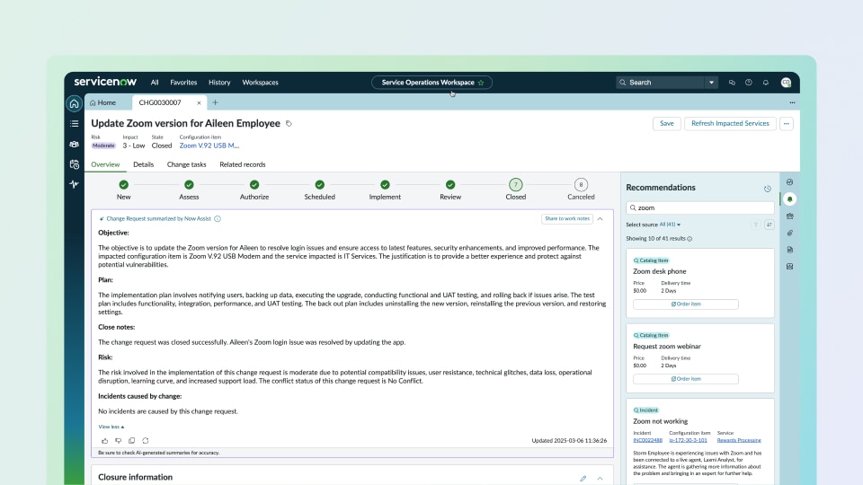Open the list icon in left sidebar

point(75,124)
